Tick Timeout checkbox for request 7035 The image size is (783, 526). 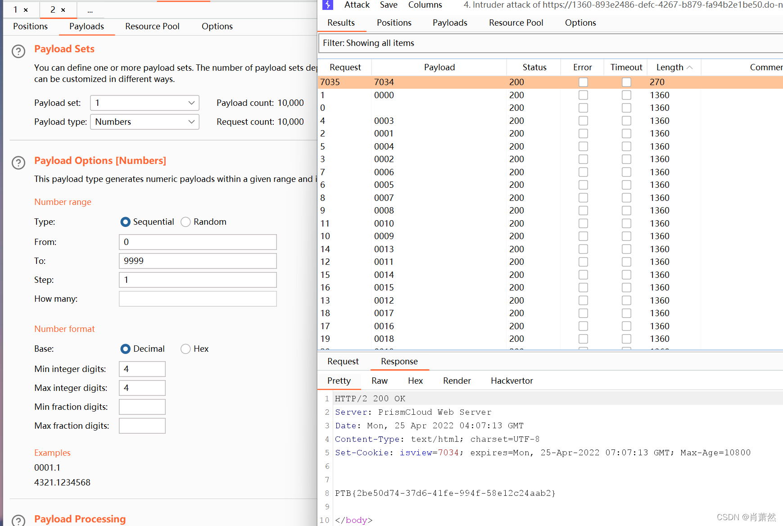(x=626, y=82)
